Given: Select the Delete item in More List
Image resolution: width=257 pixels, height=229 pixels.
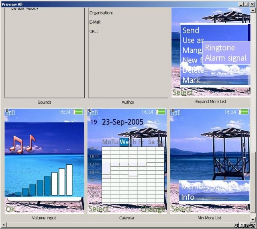Looking at the screenshot, I should (193, 70).
